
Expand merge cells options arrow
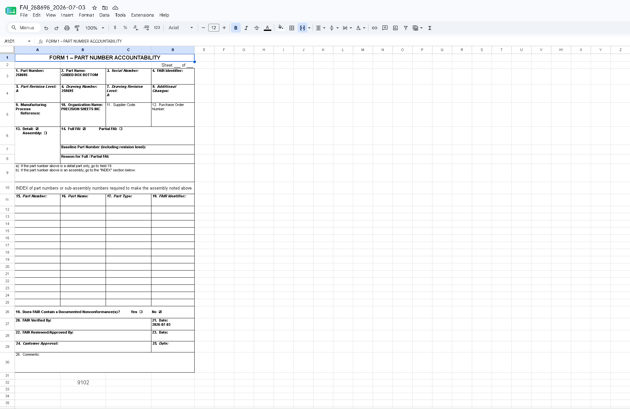point(309,28)
